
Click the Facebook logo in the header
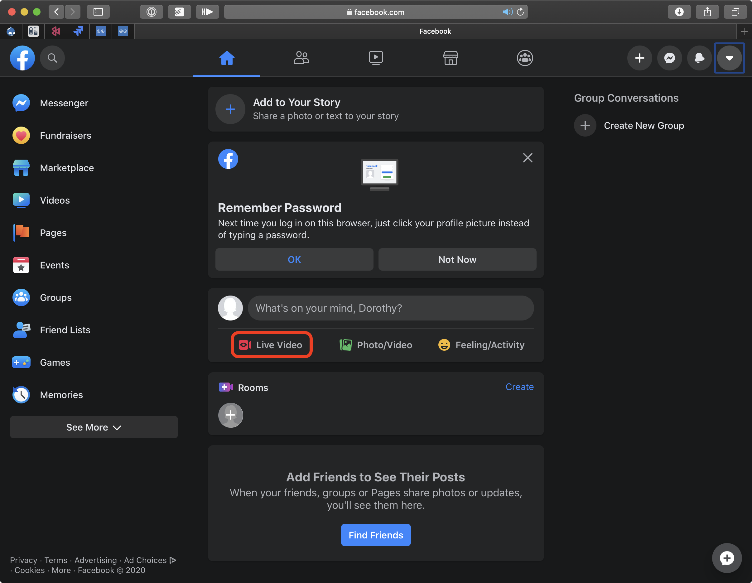(x=22, y=58)
